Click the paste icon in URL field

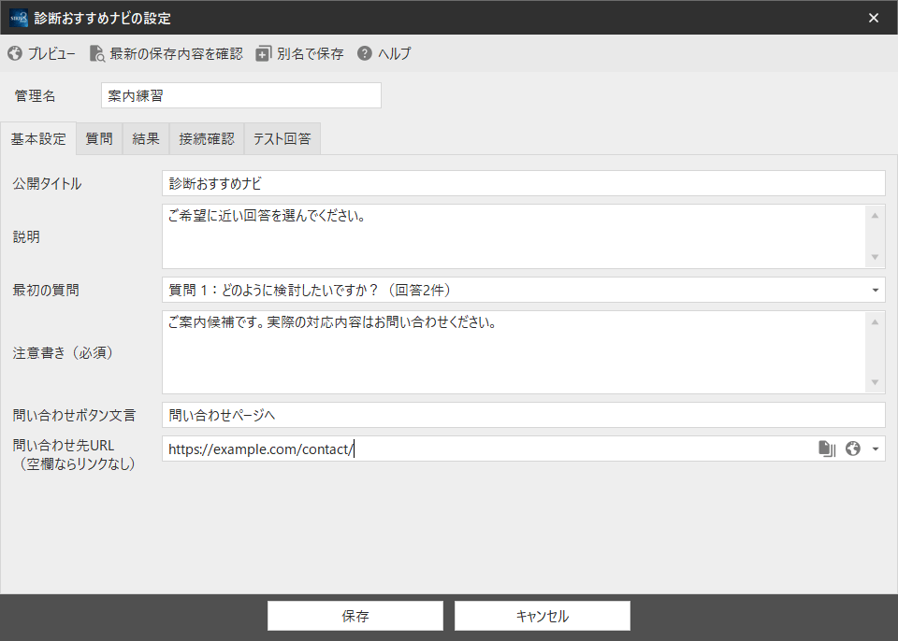tap(827, 449)
